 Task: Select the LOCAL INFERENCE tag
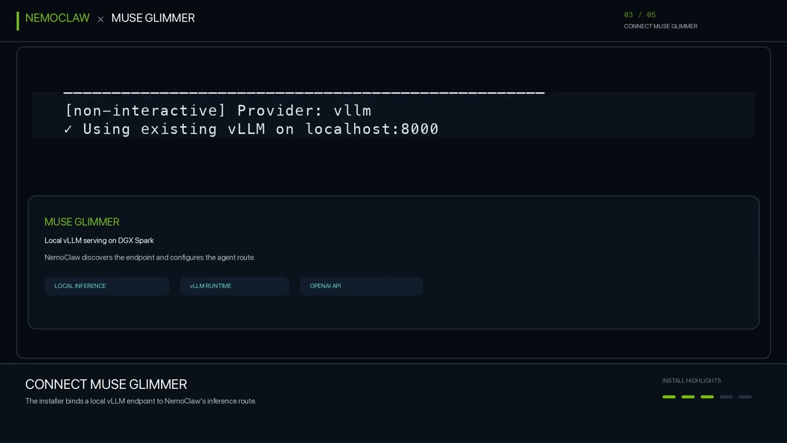pyautogui.click(x=107, y=286)
